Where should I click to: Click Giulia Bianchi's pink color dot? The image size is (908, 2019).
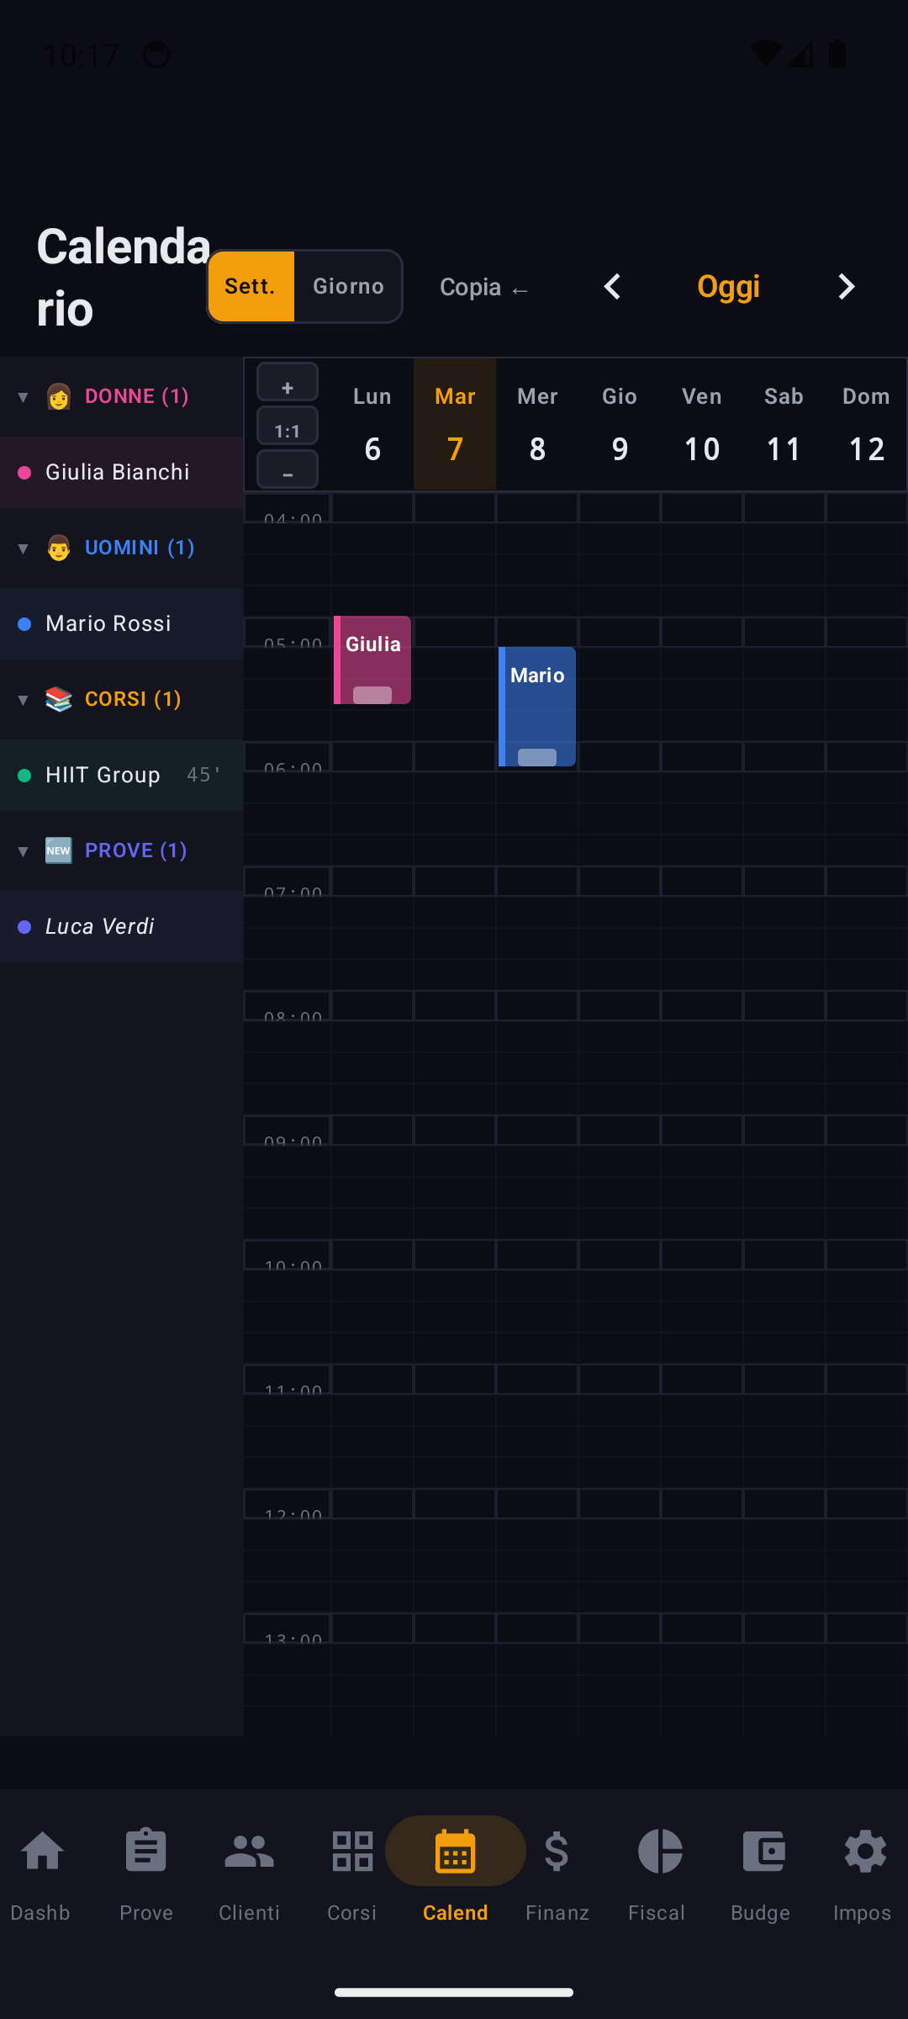(24, 473)
